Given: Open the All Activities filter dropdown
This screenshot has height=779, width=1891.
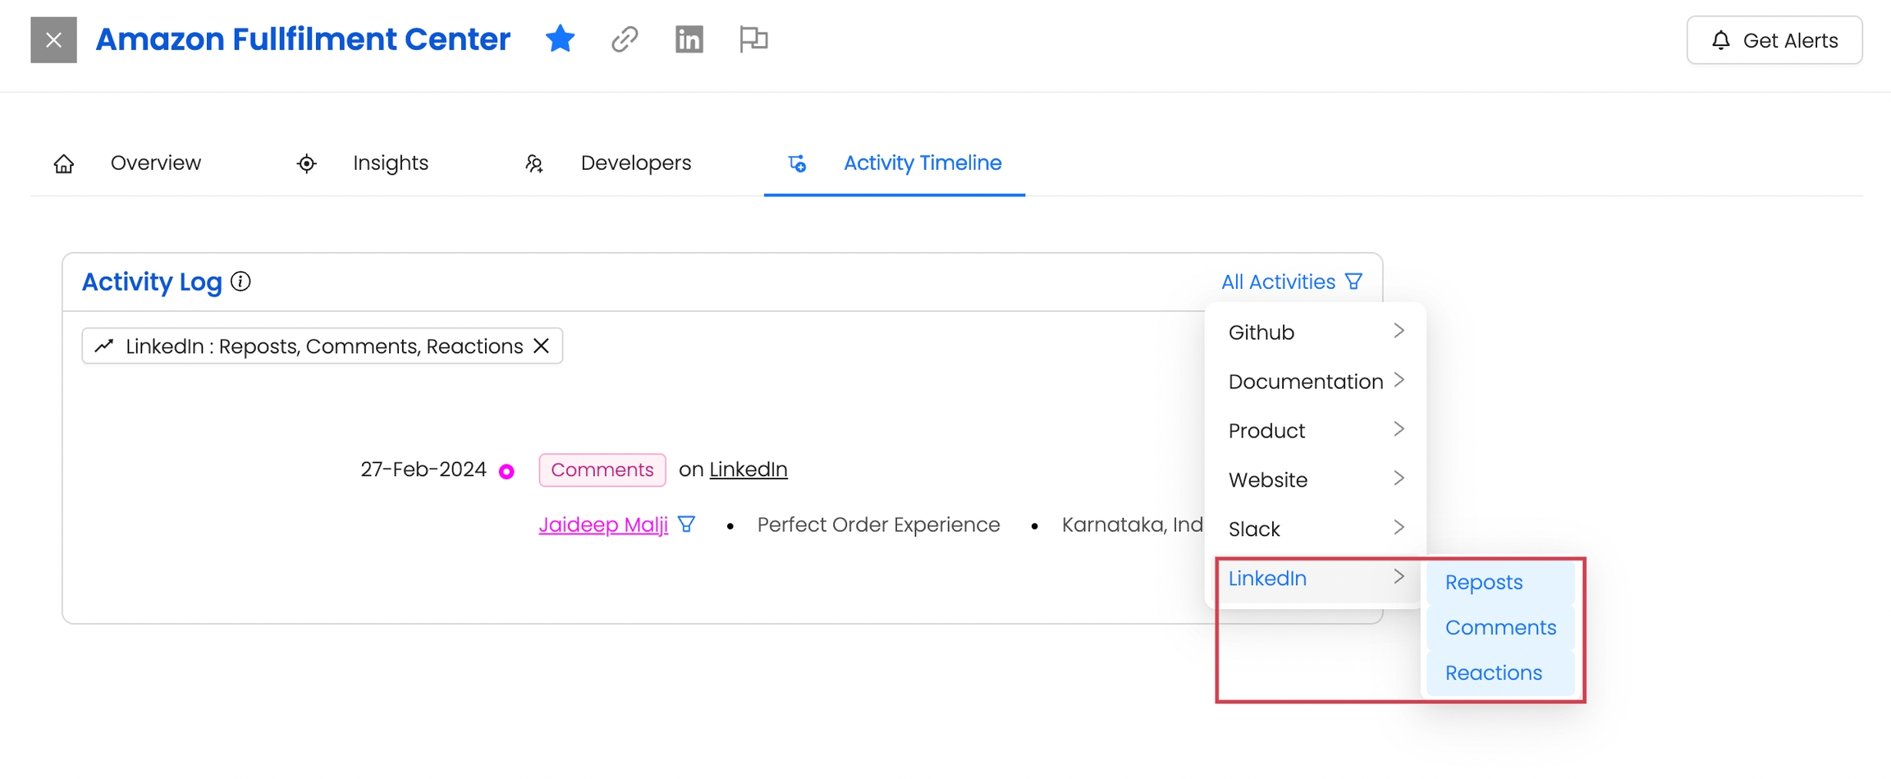Looking at the screenshot, I should (1291, 282).
